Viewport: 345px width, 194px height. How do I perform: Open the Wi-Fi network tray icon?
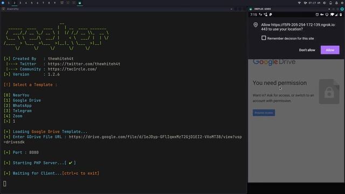pos(300,3)
